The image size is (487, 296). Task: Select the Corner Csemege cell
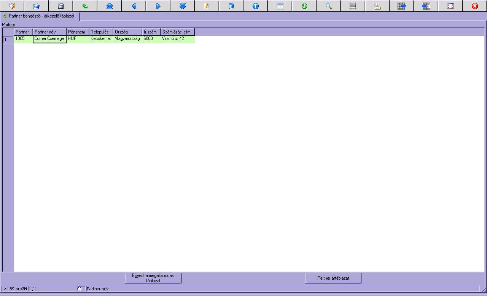(x=49, y=39)
